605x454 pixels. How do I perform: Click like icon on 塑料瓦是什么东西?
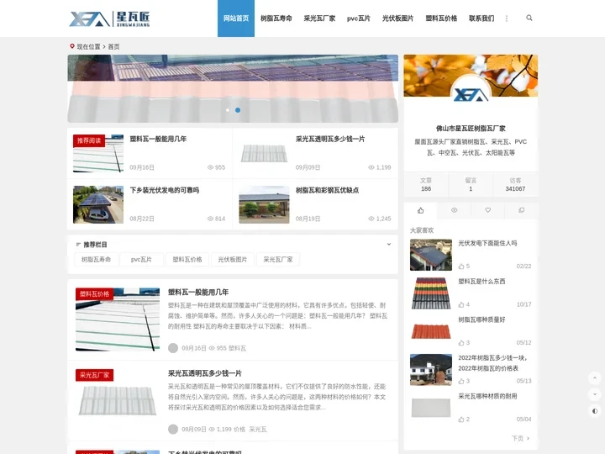point(461,304)
